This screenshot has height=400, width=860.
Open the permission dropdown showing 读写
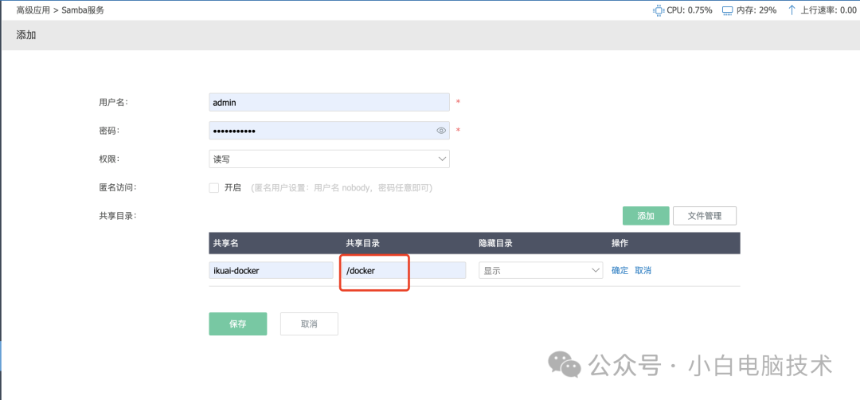click(x=329, y=159)
